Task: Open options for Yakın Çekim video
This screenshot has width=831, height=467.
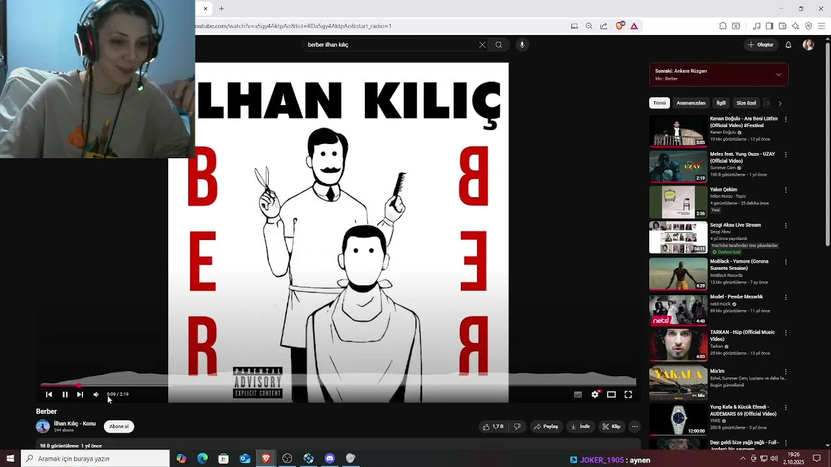Action: (x=786, y=190)
